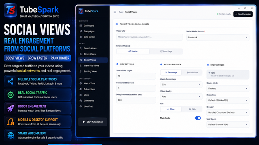The width and height of the screenshot is (259, 145).
Task: Open the Device Mode dropdown
Action: 228,89
